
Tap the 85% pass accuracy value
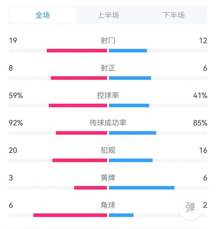coord(200,123)
